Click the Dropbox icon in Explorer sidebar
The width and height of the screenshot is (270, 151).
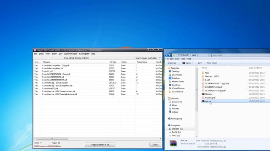click(x=170, y=78)
